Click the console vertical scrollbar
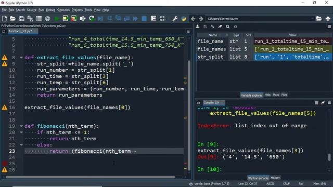 [x=329, y=157]
